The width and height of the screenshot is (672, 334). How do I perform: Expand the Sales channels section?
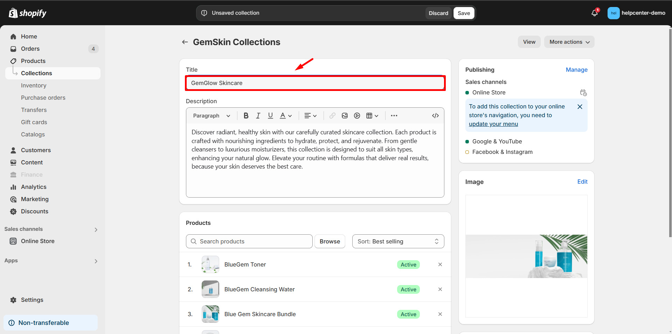[96, 229]
